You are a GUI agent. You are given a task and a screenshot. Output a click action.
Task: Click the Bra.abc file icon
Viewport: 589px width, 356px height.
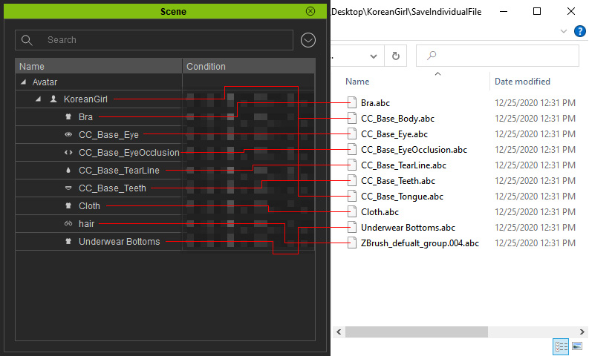pyautogui.click(x=352, y=102)
